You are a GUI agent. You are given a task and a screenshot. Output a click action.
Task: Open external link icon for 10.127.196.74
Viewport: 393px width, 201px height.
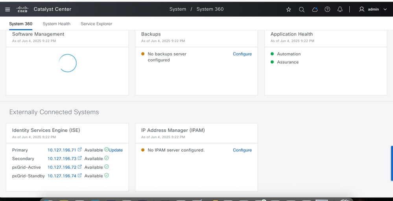point(80,175)
